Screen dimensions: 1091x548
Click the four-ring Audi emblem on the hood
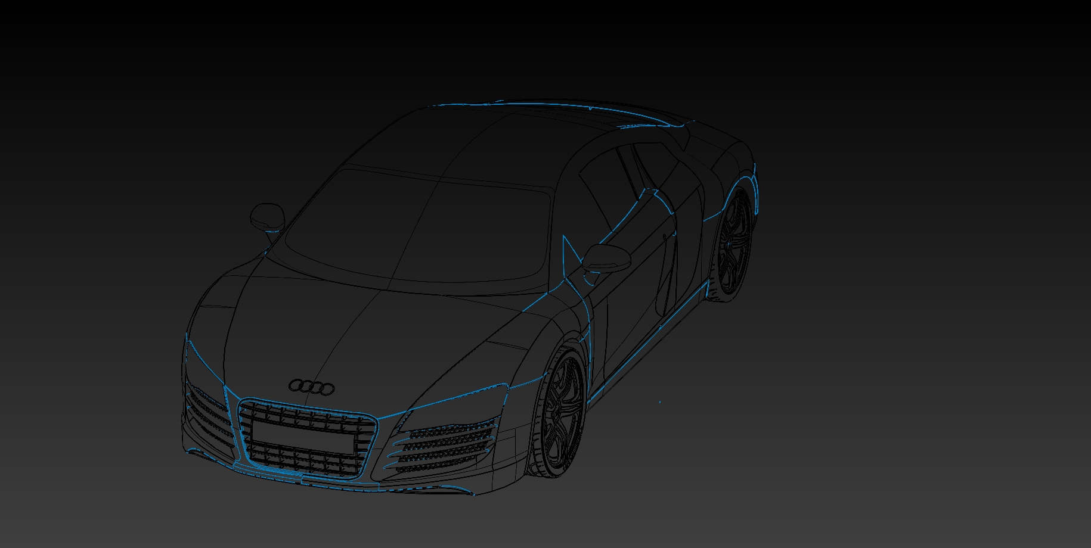click(311, 387)
